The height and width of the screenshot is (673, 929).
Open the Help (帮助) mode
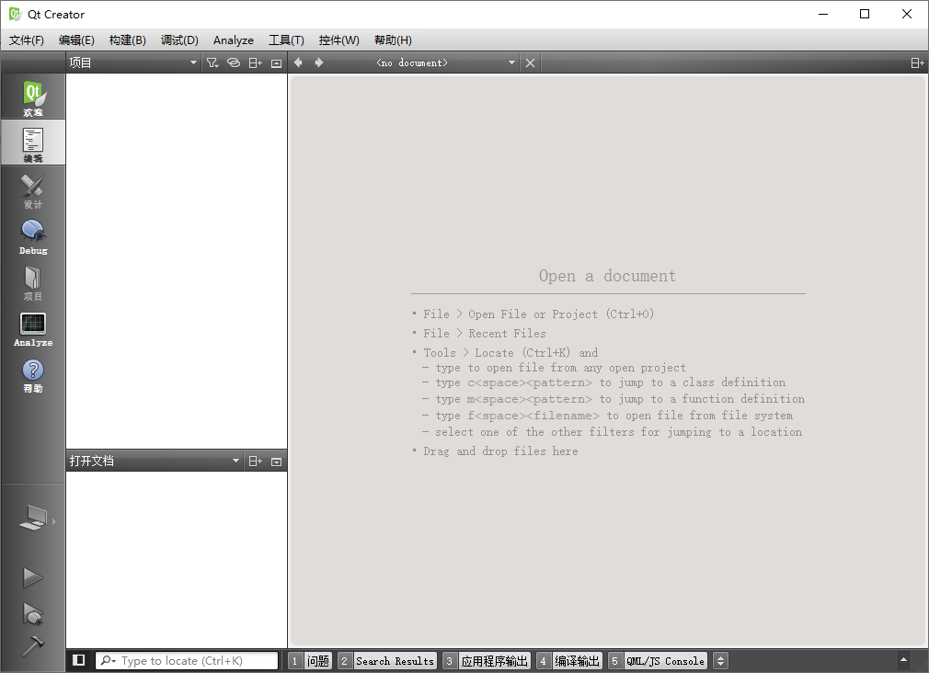pos(33,374)
